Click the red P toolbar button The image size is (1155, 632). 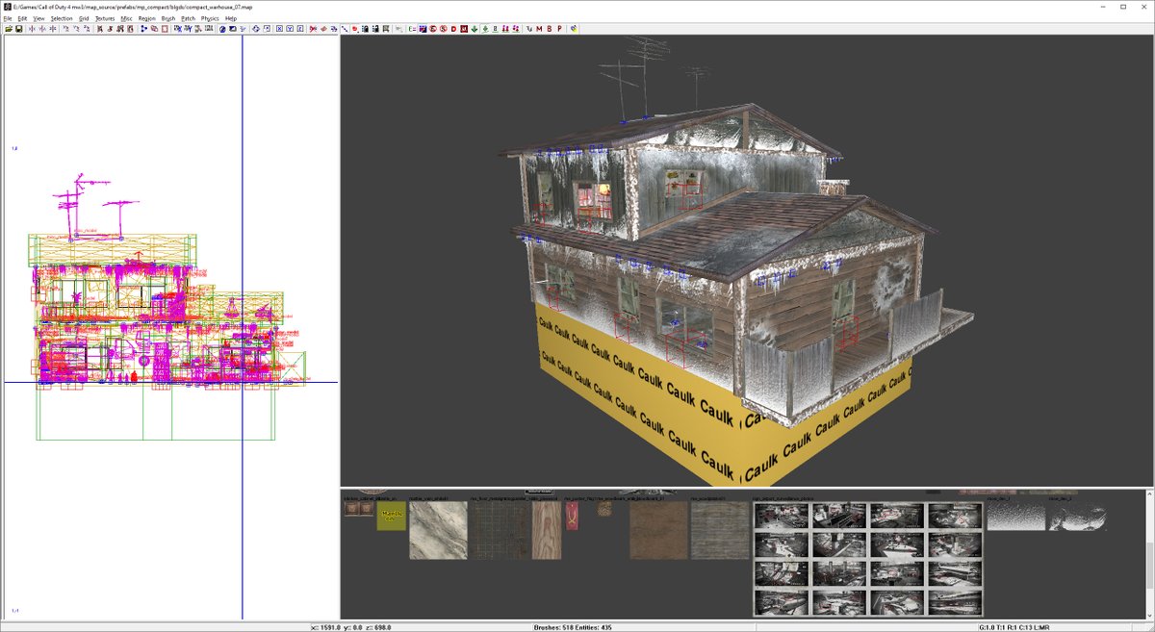pos(560,29)
